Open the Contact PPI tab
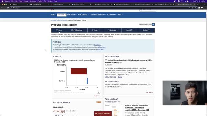The height and width of the screenshot is (116, 207). pyautogui.click(x=146, y=30)
